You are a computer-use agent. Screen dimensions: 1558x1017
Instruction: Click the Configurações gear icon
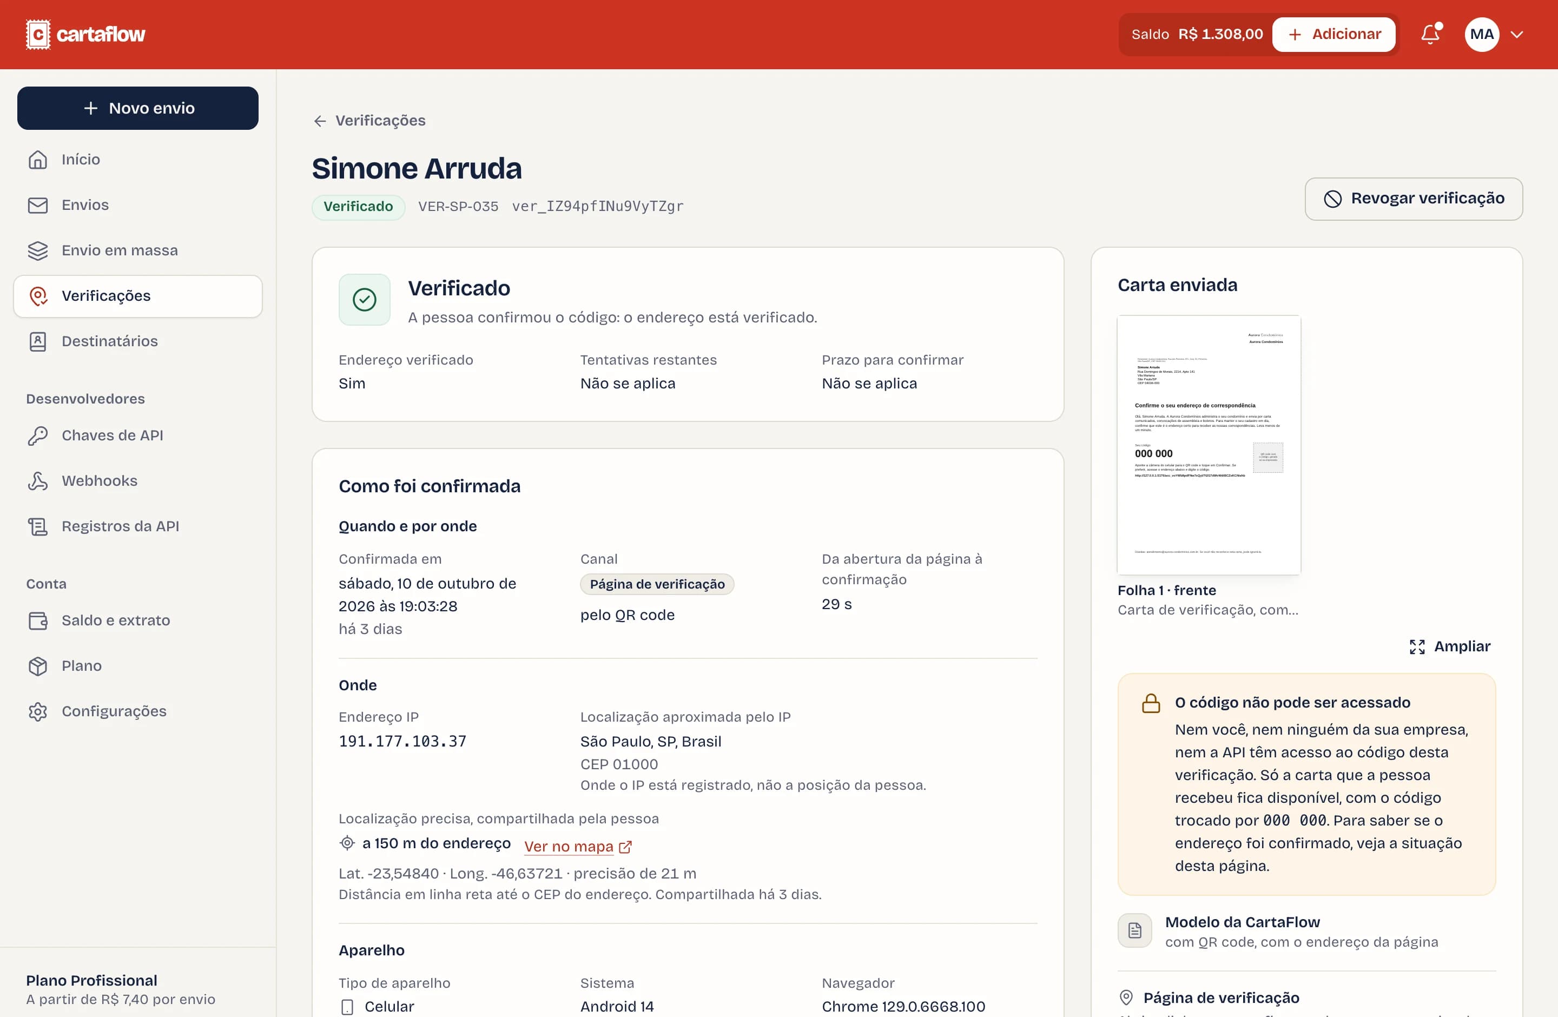pos(38,711)
